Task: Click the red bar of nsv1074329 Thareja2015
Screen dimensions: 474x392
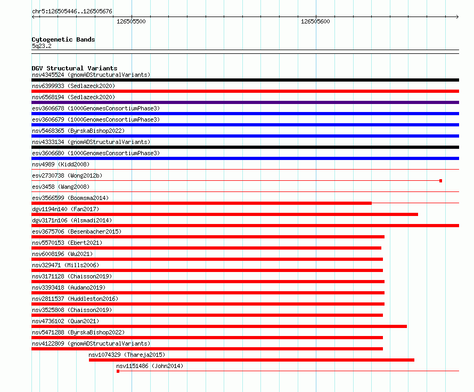Action: point(251,360)
